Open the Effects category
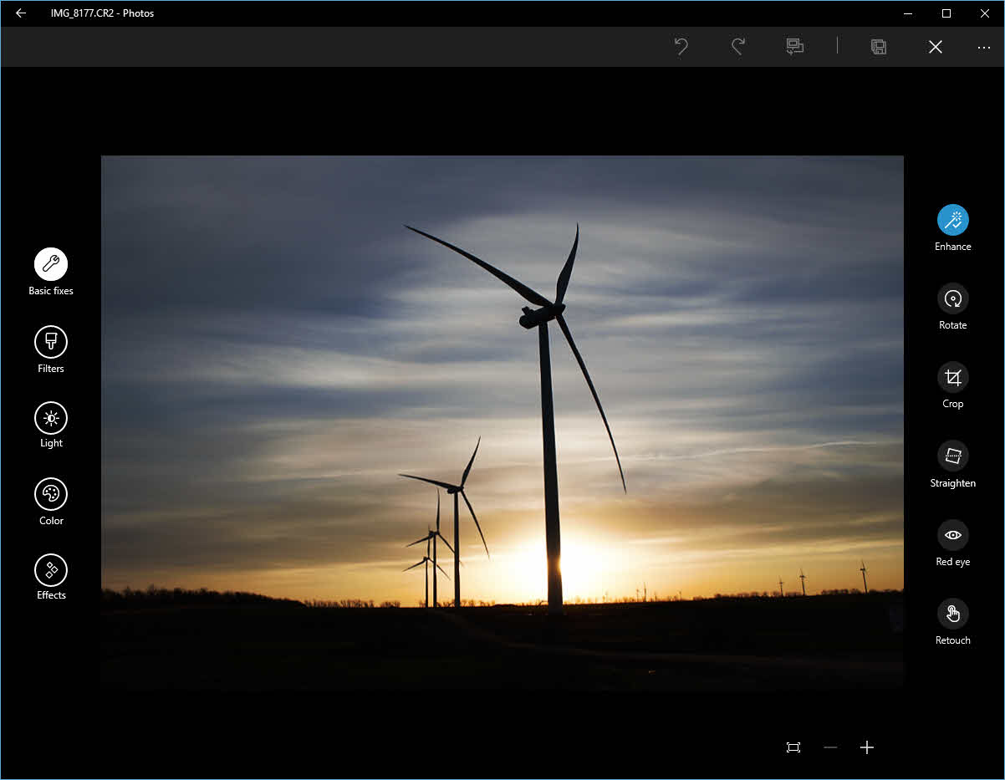This screenshot has height=780, width=1005. [x=51, y=570]
